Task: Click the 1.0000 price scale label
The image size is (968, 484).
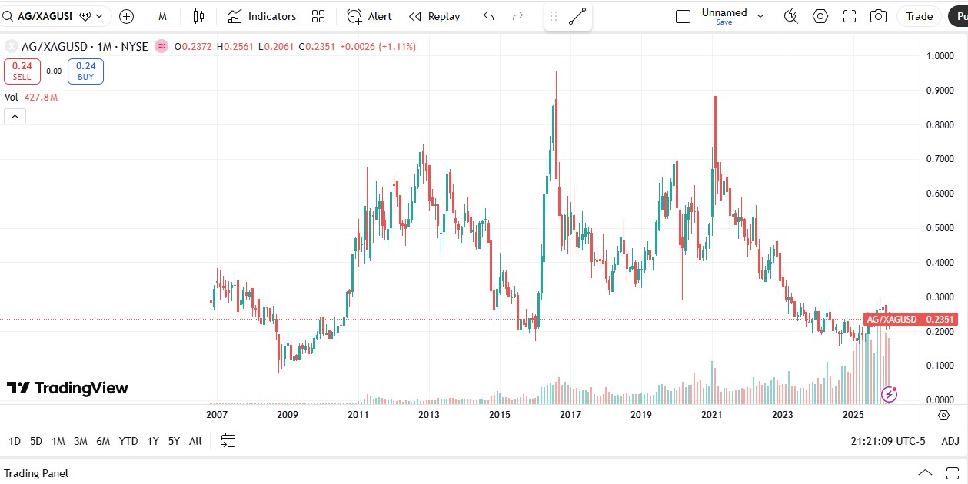Action: (940, 56)
